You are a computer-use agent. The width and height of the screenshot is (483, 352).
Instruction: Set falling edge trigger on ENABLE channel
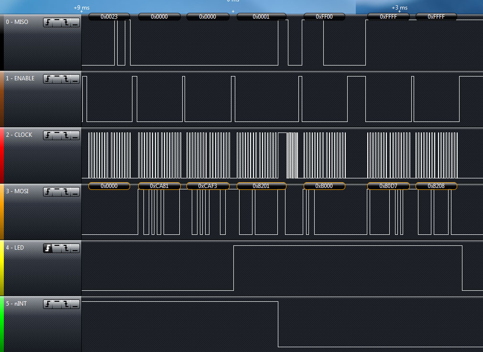coord(66,79)
